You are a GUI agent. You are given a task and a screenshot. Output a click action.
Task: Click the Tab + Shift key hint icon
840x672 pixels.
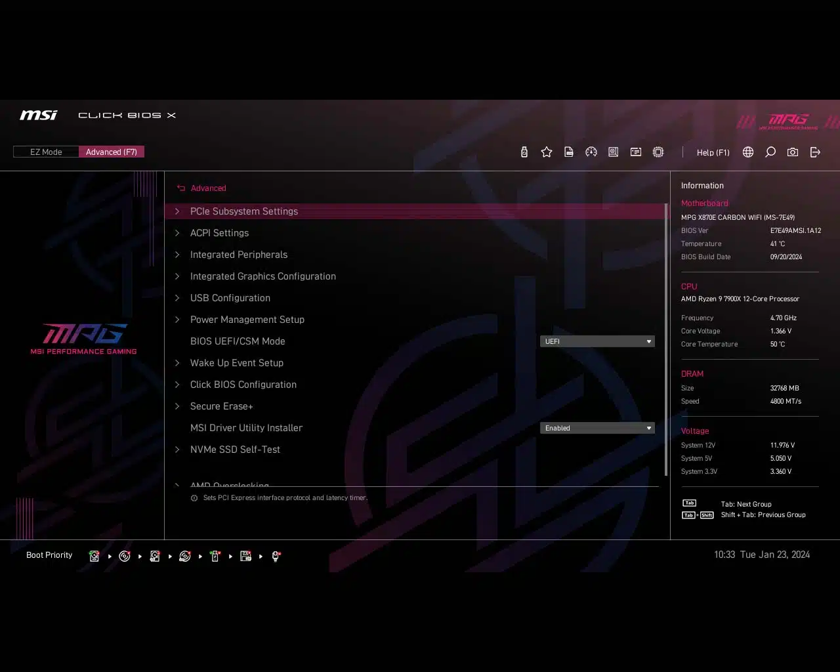[x=698, y=515]
